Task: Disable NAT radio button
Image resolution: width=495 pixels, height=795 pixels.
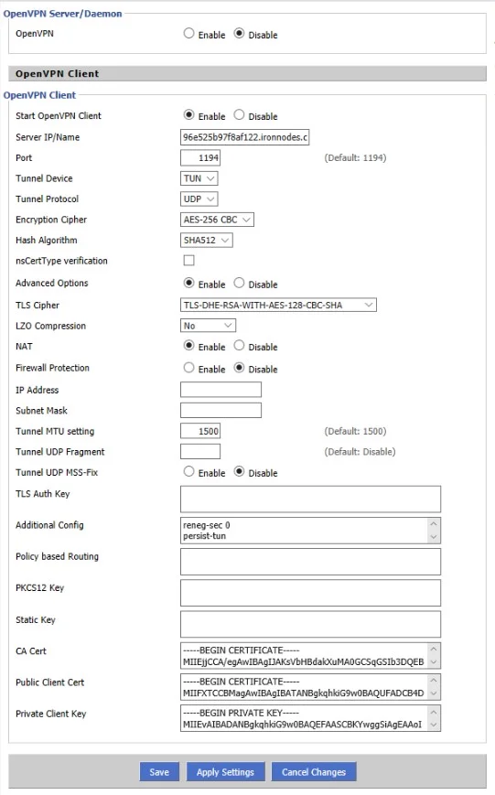Action: [x=239, y=346]
